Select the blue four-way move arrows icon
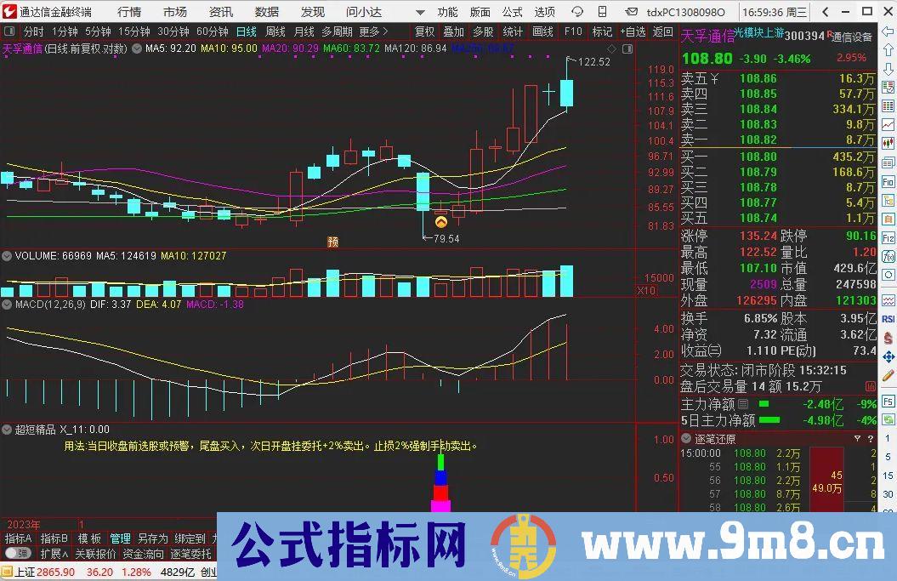 pos(888,356)
